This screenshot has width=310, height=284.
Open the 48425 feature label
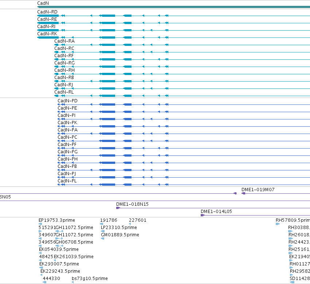click(46, 257)
